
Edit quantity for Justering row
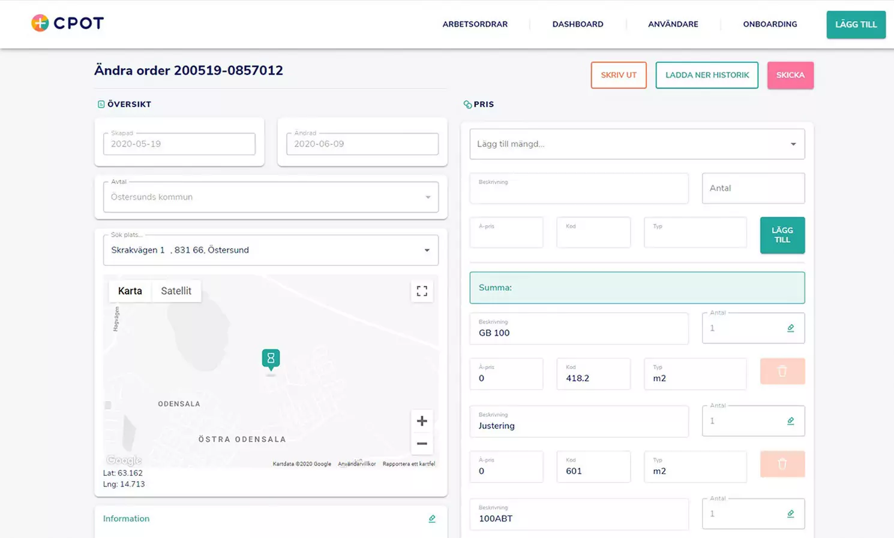pos(790,421)
